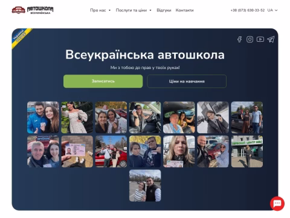This screenshot has width=290, height=218.
Task: Click the green Записатись button
Action: point(103,81)
